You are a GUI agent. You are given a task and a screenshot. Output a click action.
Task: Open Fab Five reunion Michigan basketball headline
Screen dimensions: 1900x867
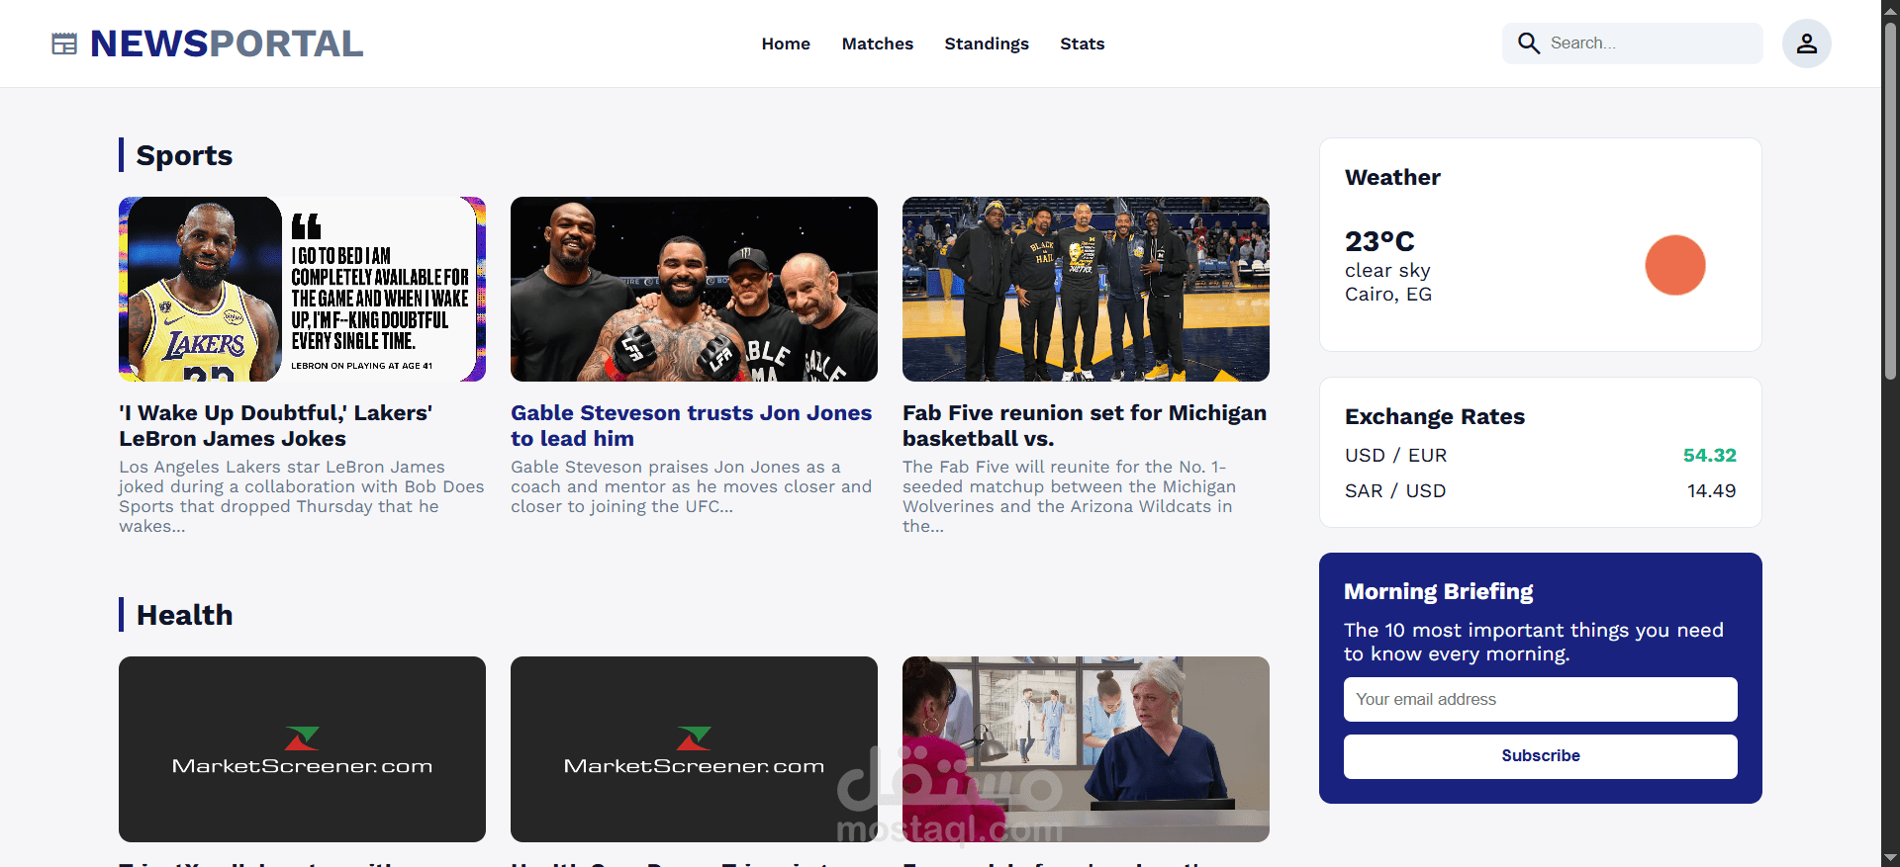click(1085, 426)
